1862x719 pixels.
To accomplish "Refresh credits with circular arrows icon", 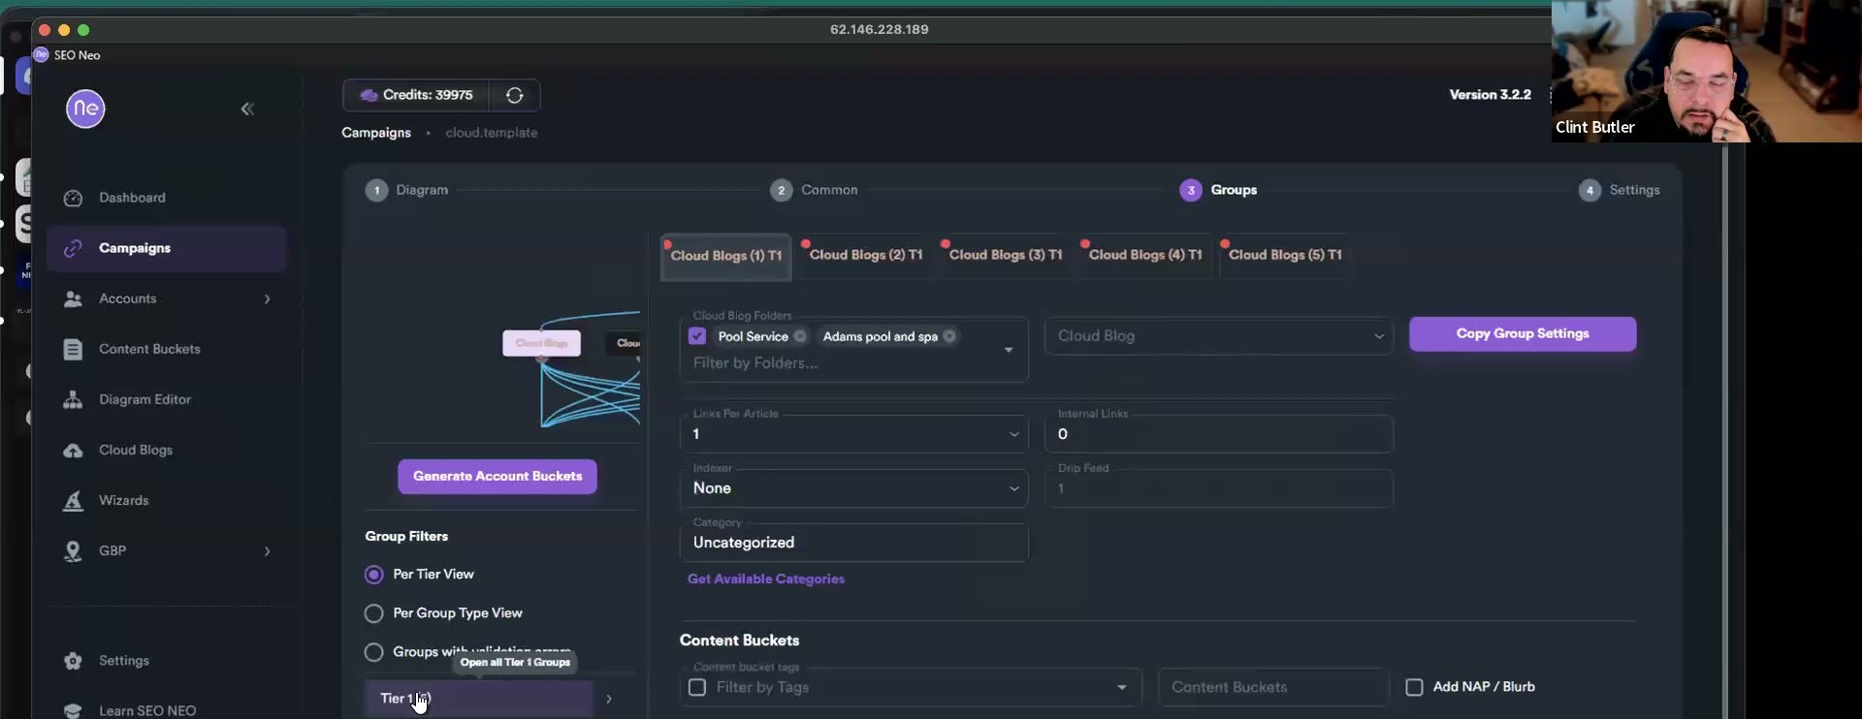I will (515, 95).
